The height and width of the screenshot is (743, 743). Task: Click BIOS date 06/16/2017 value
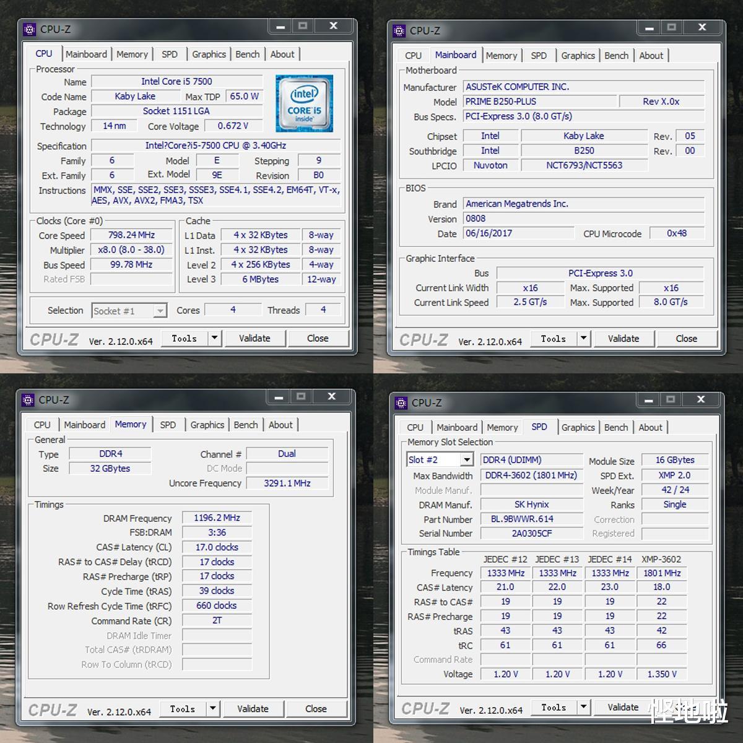pyautogui.click(x=518, y=233)
